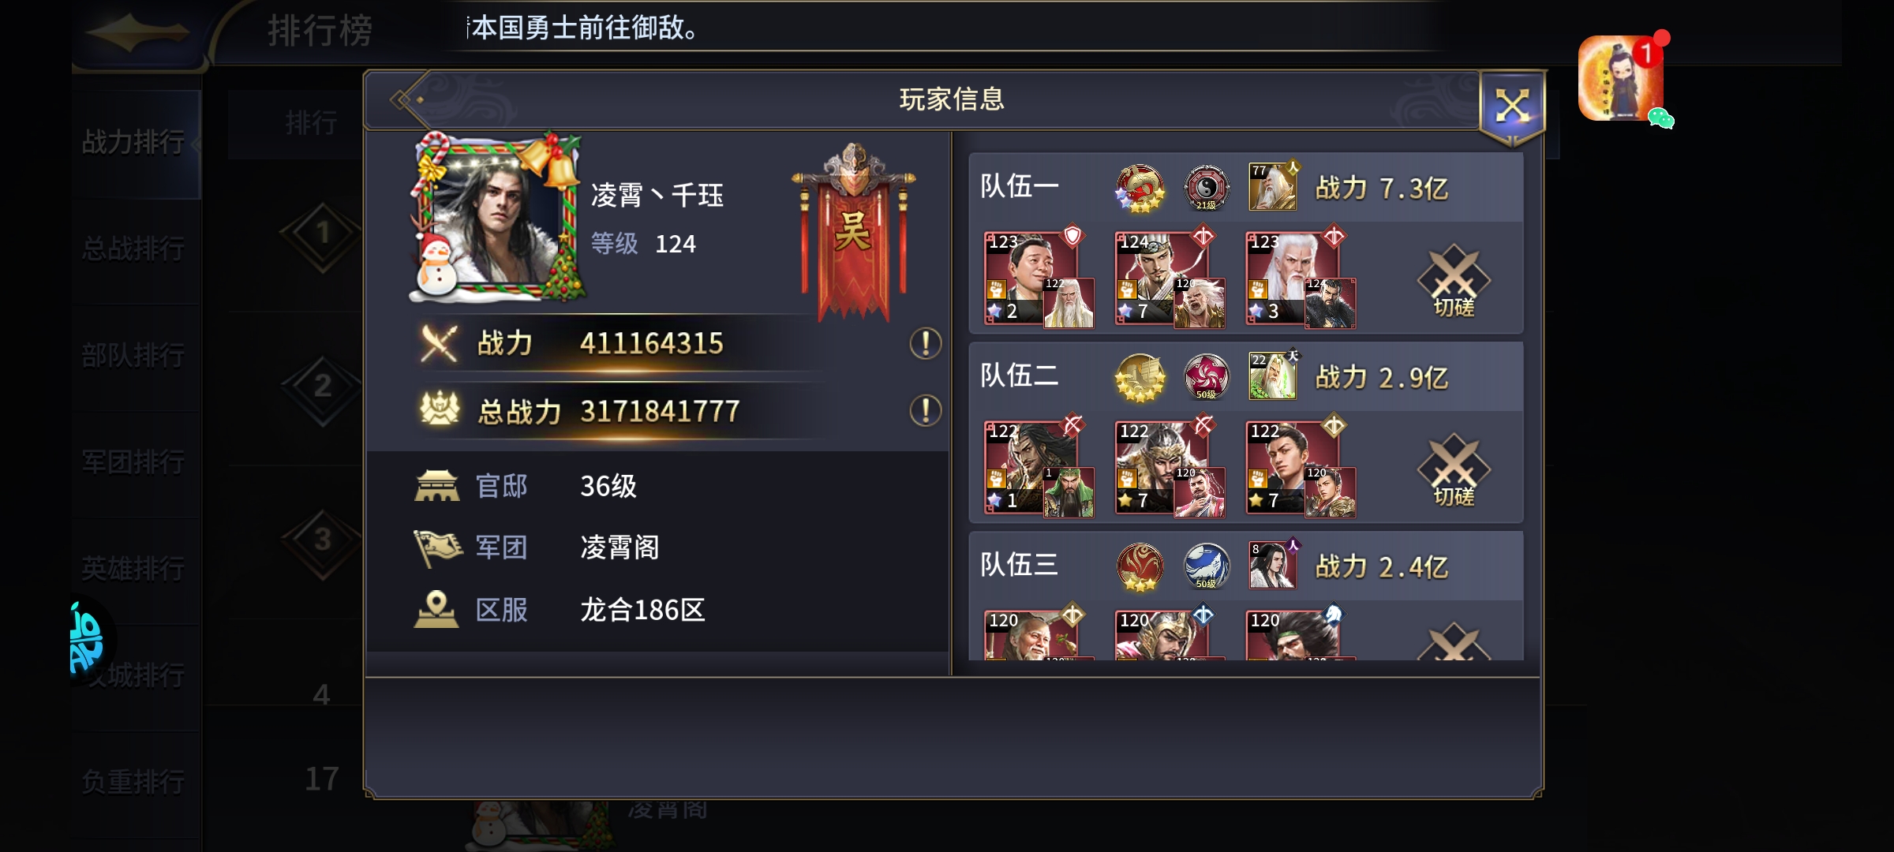Tap the yin-yang 21级 formation icon in 队伍一
The image size is (1894, 852).
[1206, 188]
